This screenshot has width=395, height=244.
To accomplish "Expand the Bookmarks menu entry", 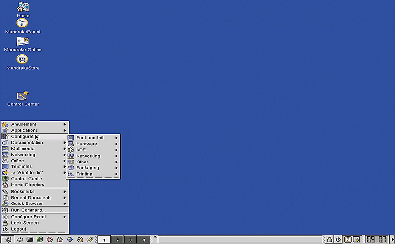I will click(x=35, y=192).
